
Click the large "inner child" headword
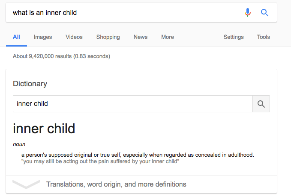tap(44, 128)
